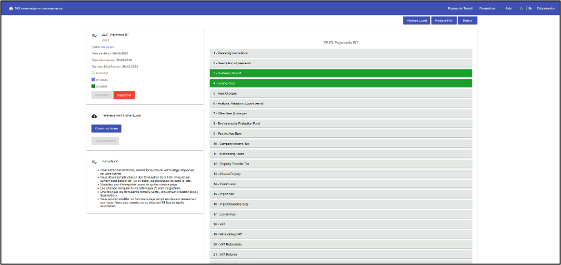Click the Produire PDF button
561x265 pixels.
coord(444,20)
